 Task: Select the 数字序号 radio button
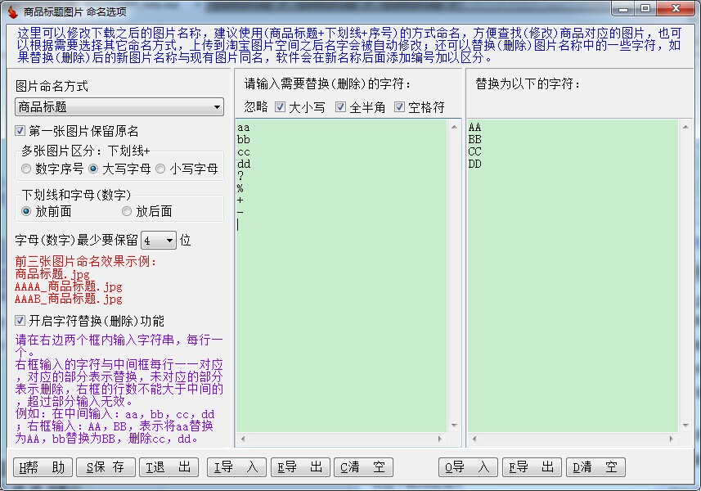tap(26, 169)
